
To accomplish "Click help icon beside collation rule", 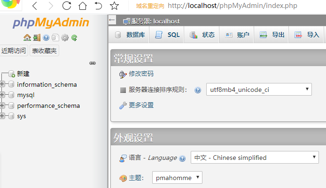I will (198, 90).
